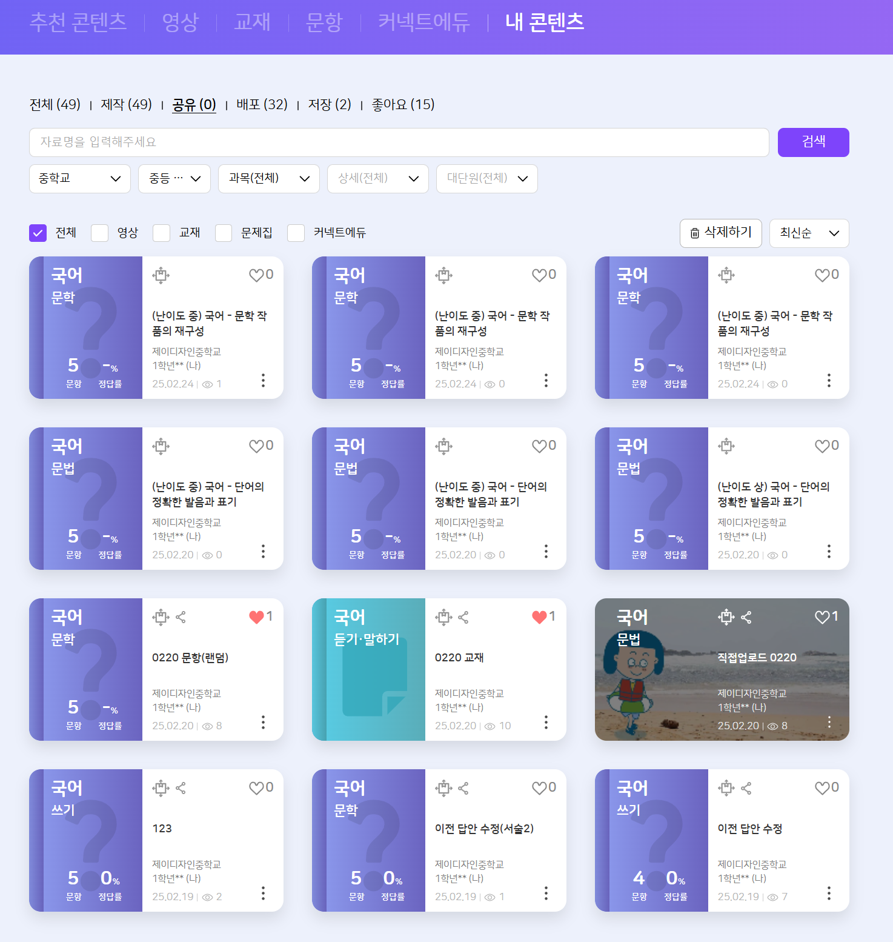Open the three-dot menu on 0220 교재 card
The width and height of the screenshot is (893, 942).
546,722
